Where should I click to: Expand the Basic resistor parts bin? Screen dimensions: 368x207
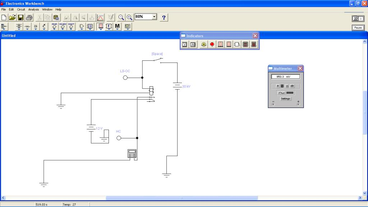tap(27, 27)
